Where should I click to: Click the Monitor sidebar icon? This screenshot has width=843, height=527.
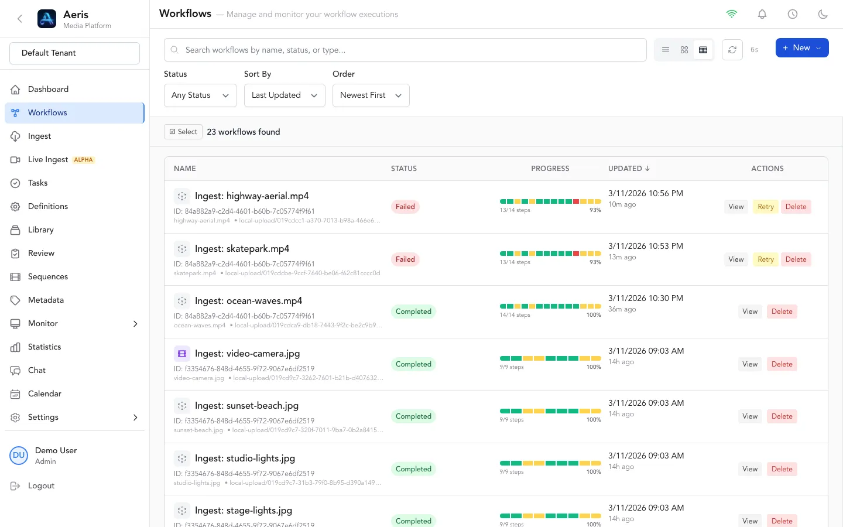click(15, 323)
